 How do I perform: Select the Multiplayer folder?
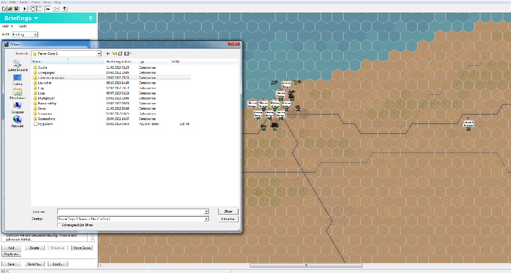[46, 98]
